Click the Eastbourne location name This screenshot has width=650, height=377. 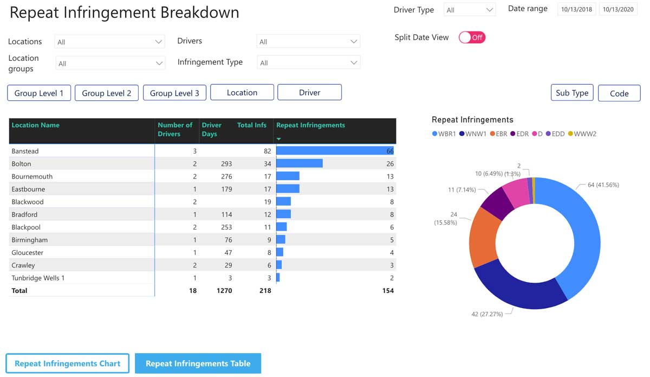[28, 189]
